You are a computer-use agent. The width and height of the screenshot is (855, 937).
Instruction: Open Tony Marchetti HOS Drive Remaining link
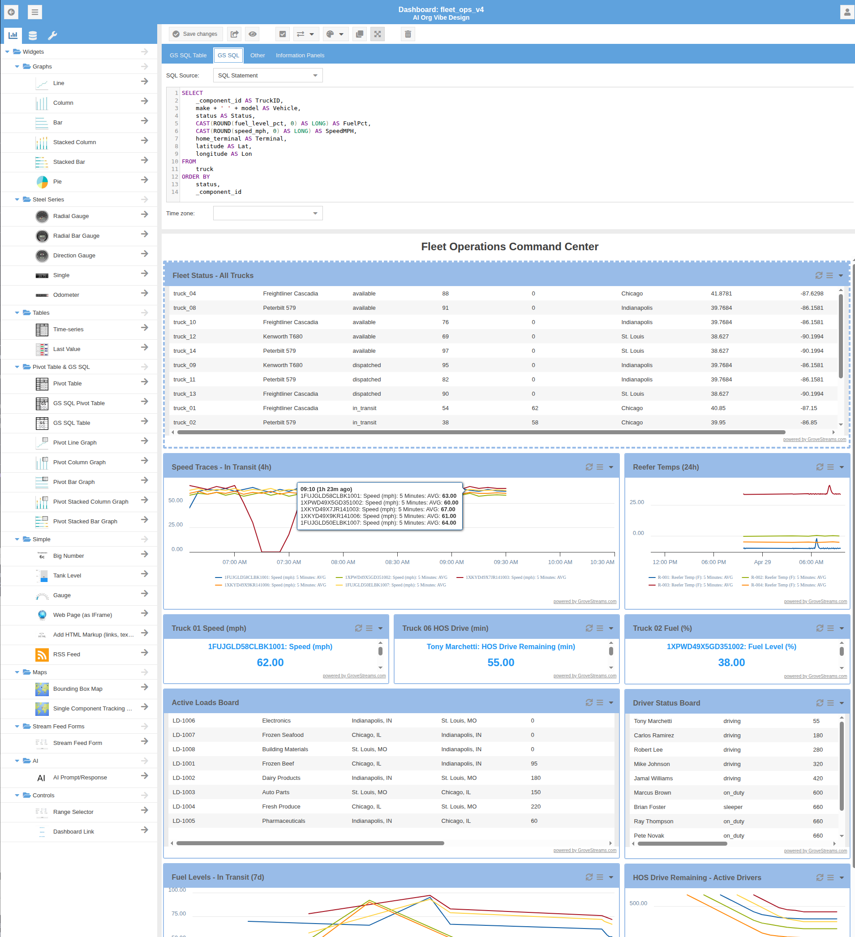[x=501, y=647]
